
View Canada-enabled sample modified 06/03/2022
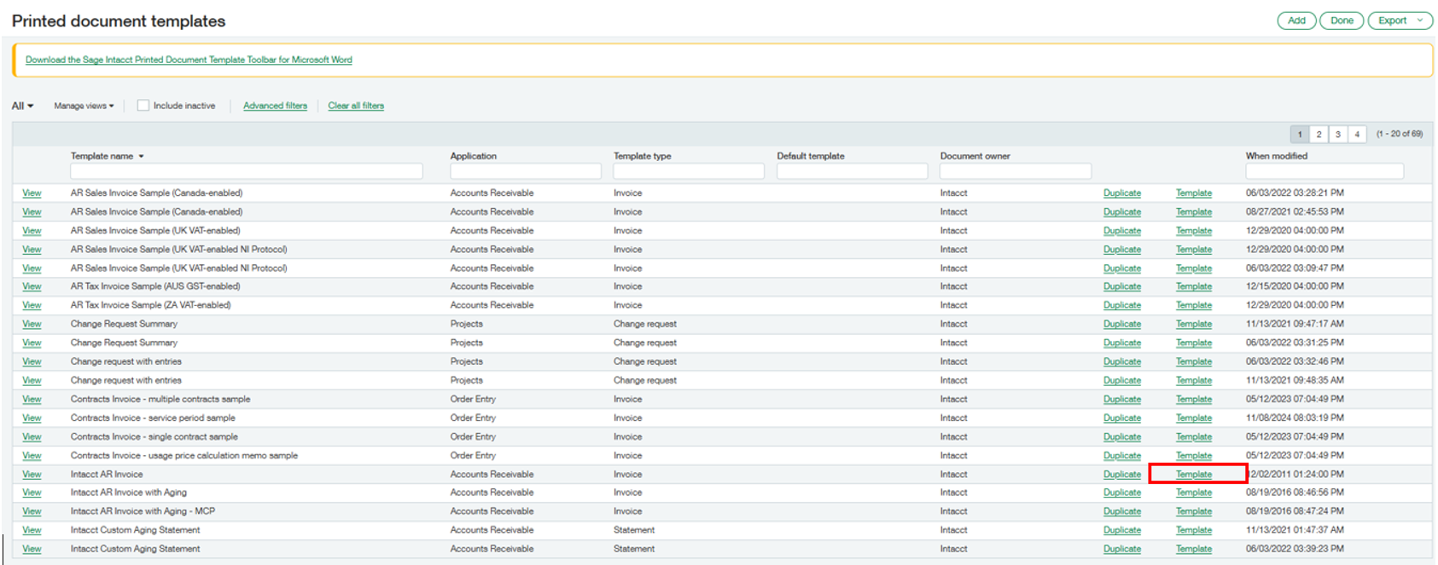coord(32,193)
